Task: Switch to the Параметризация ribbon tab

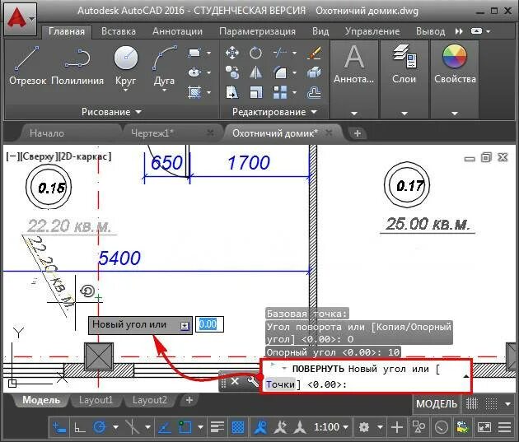Action: [257, 31]
